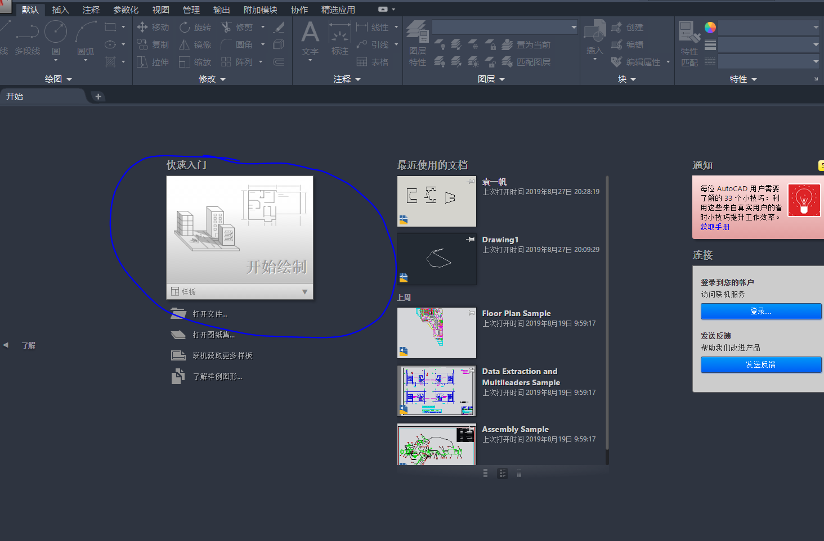Open the color wheel picker in 特性 panel
Image resolution: width=824 pixels, height=541 pixels.
click(710, 27)
